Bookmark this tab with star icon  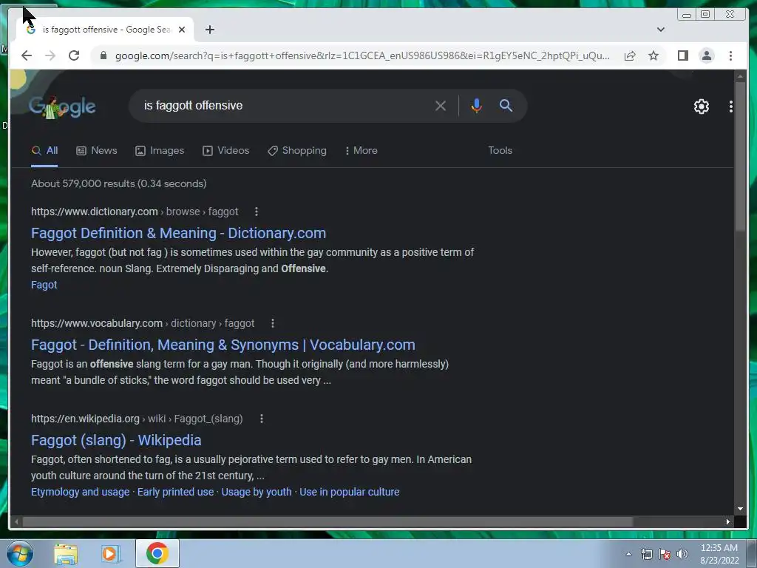pyautogui.click(x=654, y=55)
